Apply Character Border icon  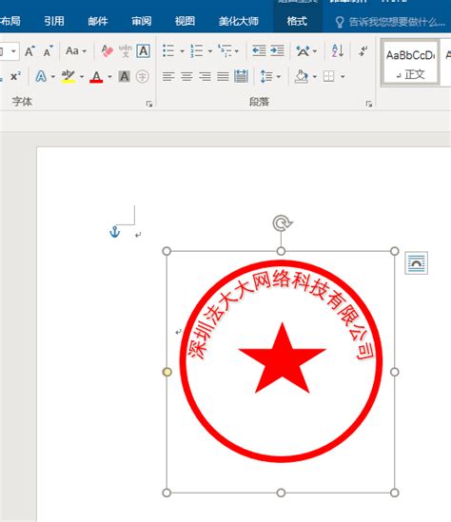coord(144,51)
